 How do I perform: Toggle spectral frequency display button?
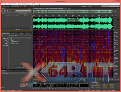[25, 6]
